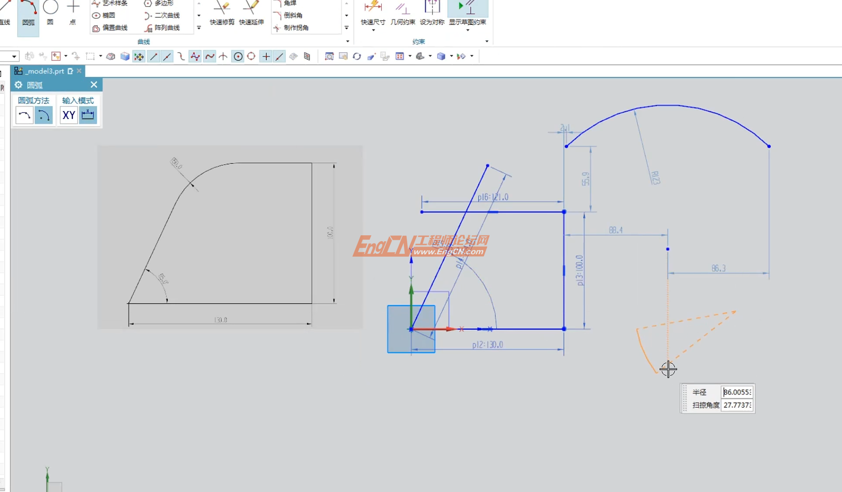Open dropdown arrow under 快速尺寸
This screenshot has height=492, width=842.
click(x=373, y=31)
